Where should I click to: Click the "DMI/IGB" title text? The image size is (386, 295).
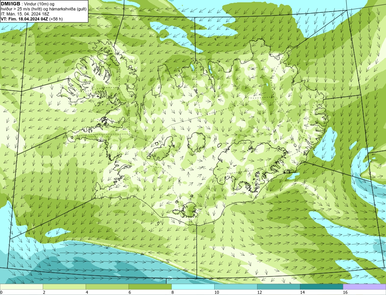tap(10, 4)
